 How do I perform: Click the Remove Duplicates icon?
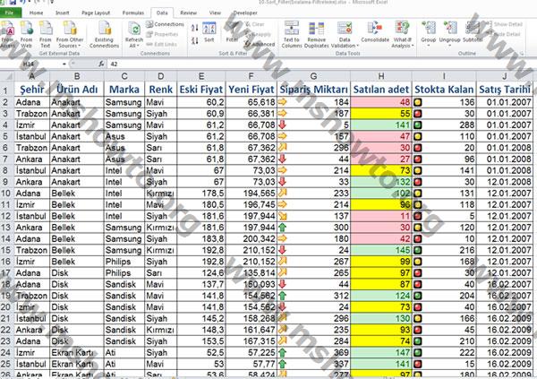(x=317, y=34)
